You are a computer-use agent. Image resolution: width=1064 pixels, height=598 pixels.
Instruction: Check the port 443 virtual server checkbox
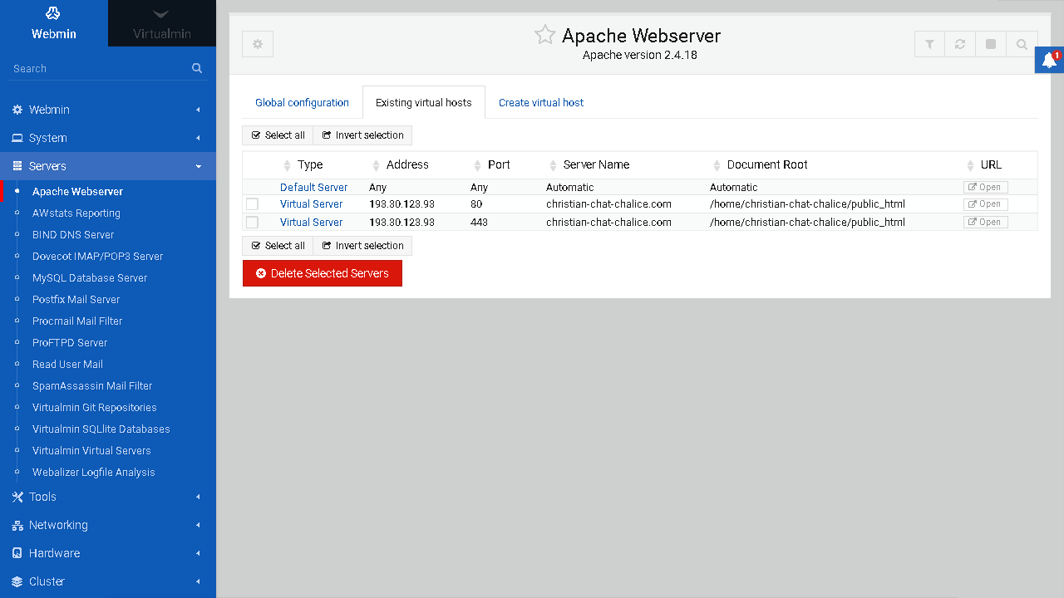pyautogui.click(x=252, y=223)
